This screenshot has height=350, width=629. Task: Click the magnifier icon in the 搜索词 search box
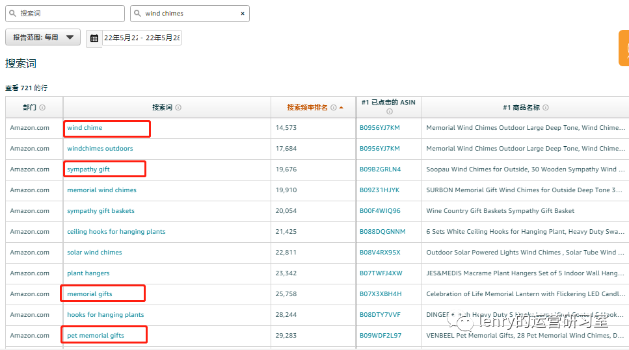13,13
